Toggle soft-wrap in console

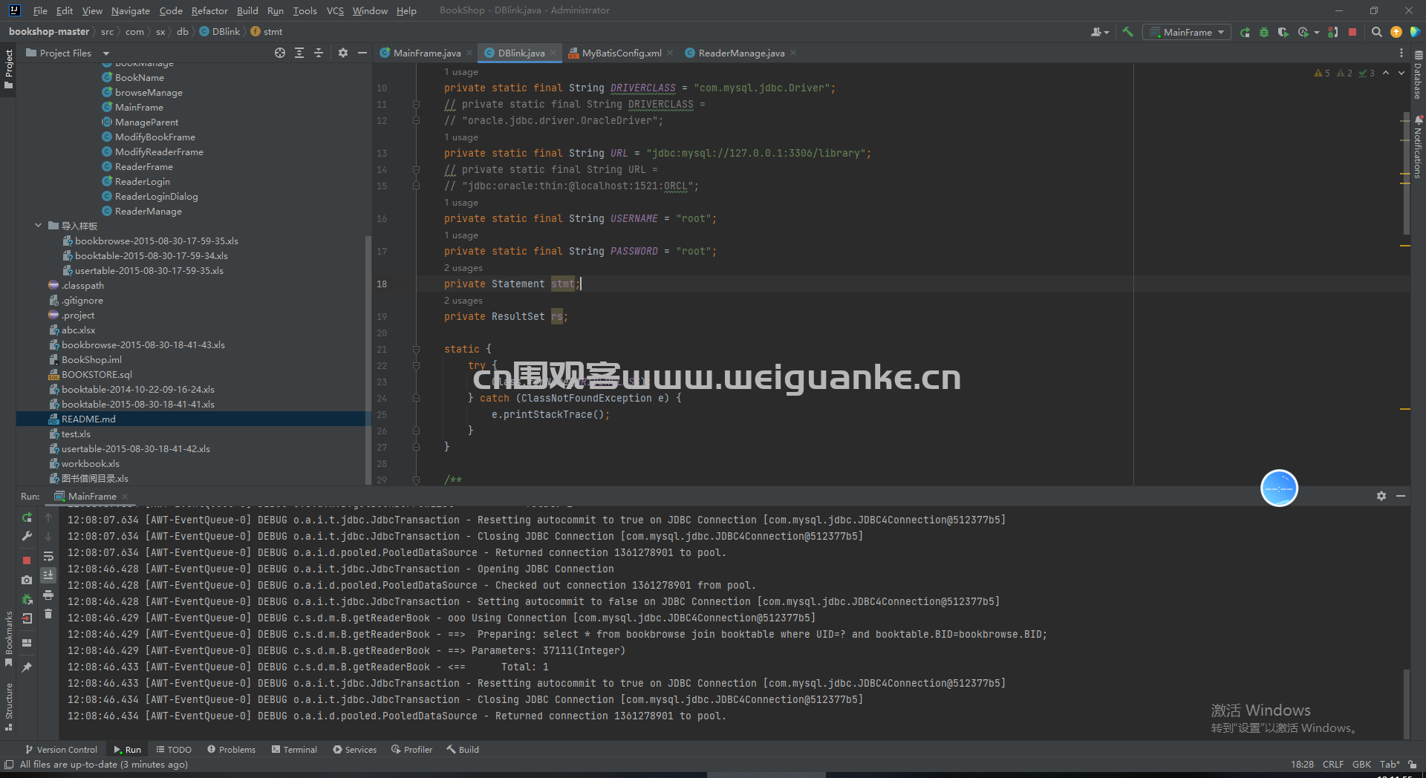(x=48, y=556)
